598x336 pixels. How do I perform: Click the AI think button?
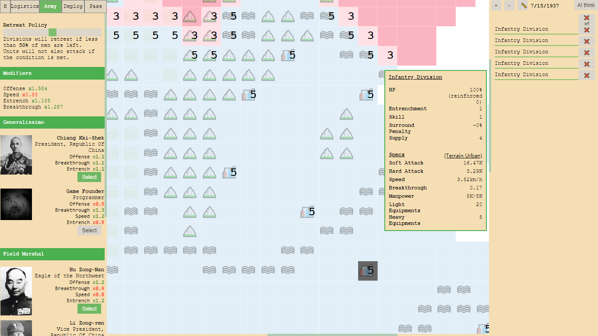(x=586, y=5)
